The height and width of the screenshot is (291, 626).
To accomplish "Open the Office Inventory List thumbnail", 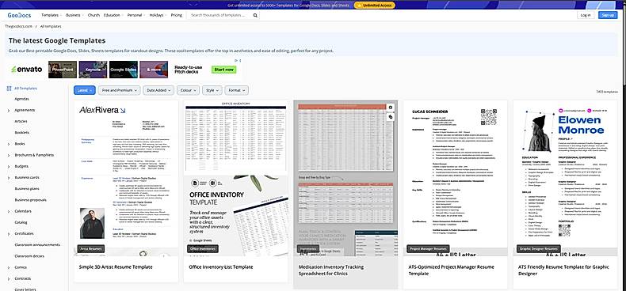I will tap(235, 178).
